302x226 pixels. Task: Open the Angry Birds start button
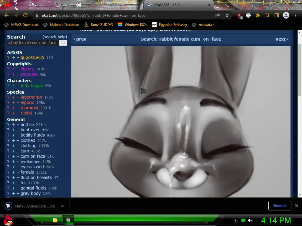coord(8,220)
